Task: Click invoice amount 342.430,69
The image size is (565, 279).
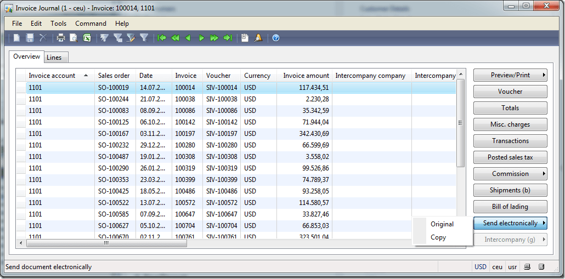Action: [x=304, y=134]
